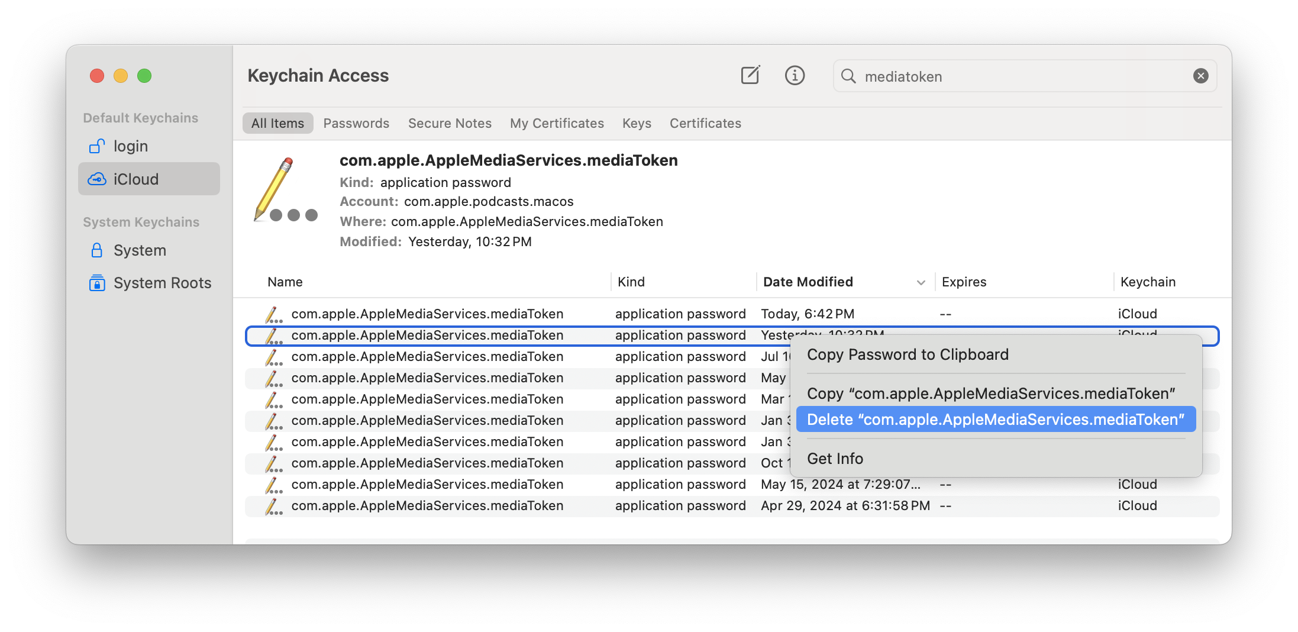
Task: Click date May 15, 2024 at 7:29:07
Action: 841,484
